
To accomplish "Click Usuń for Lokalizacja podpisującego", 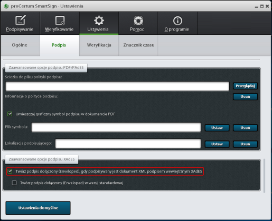I will (x=245, y=144).
